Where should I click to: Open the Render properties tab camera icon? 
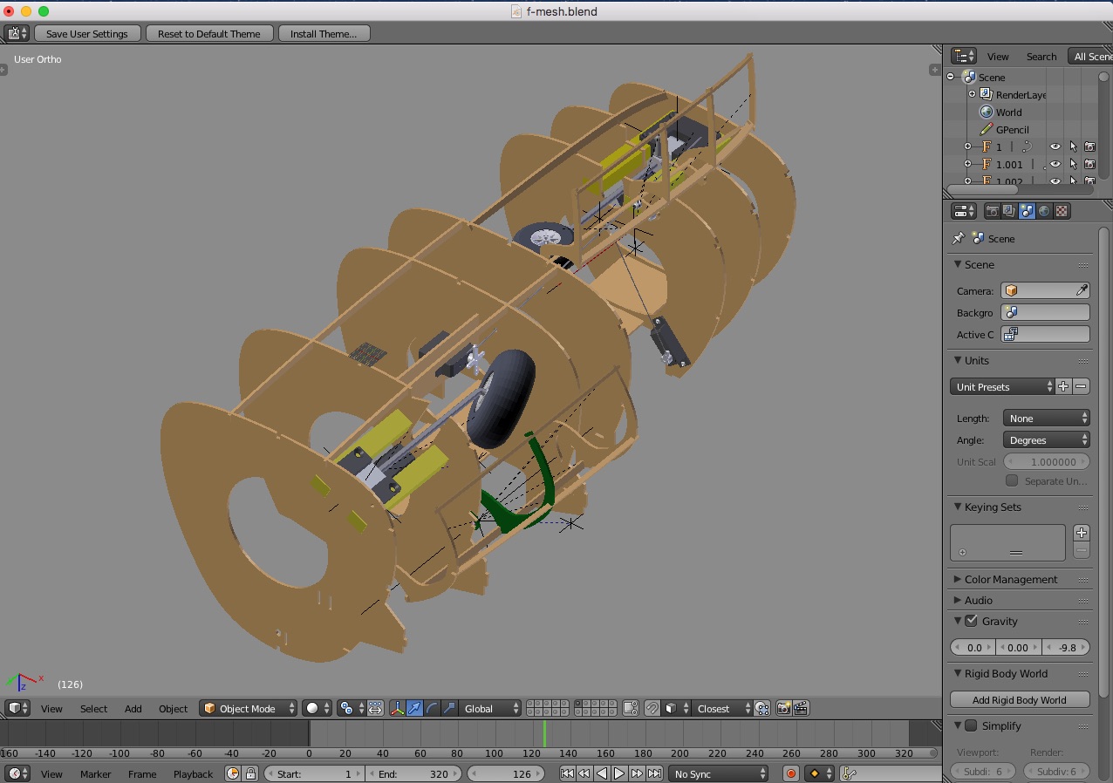[992, 211]
